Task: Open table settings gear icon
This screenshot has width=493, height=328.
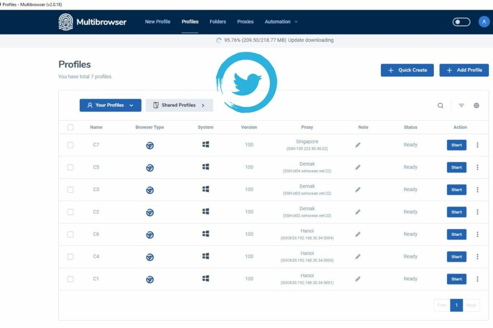Action: 476,105
